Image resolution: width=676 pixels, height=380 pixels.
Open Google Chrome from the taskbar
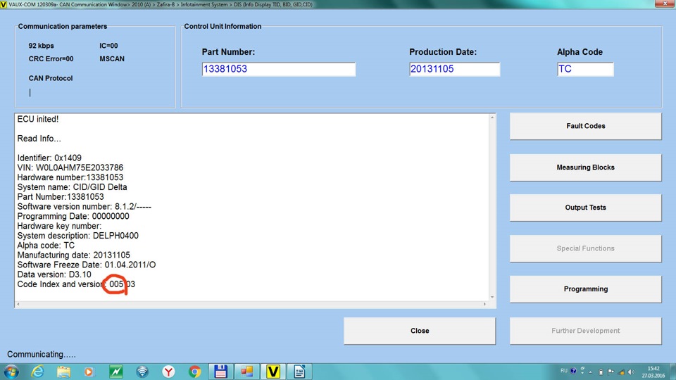click(194, 372)
